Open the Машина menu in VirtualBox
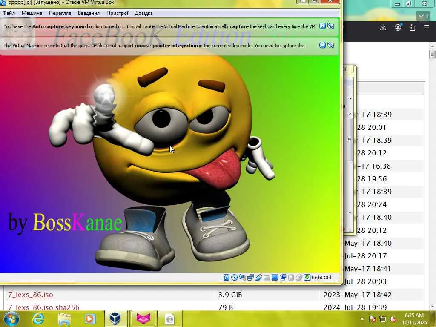The image size is (436, 327). click(x=32, y=13)
